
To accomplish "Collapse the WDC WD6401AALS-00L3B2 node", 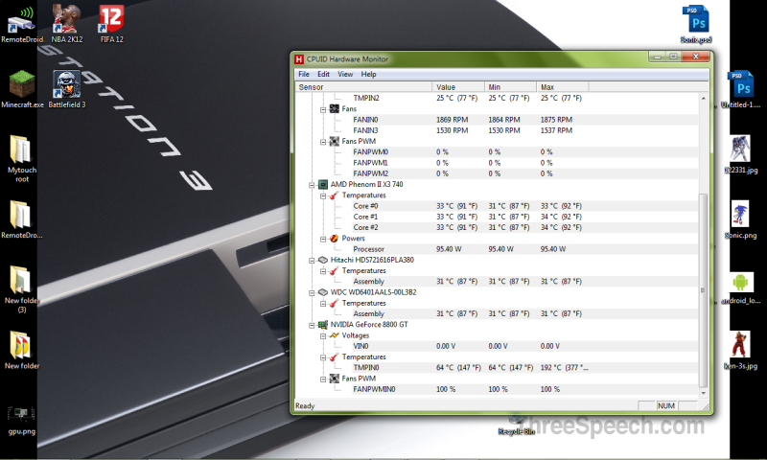I will tap(312, 293).
